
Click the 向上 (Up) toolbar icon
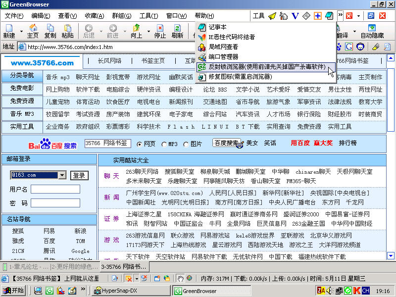(x=137, y=31)
